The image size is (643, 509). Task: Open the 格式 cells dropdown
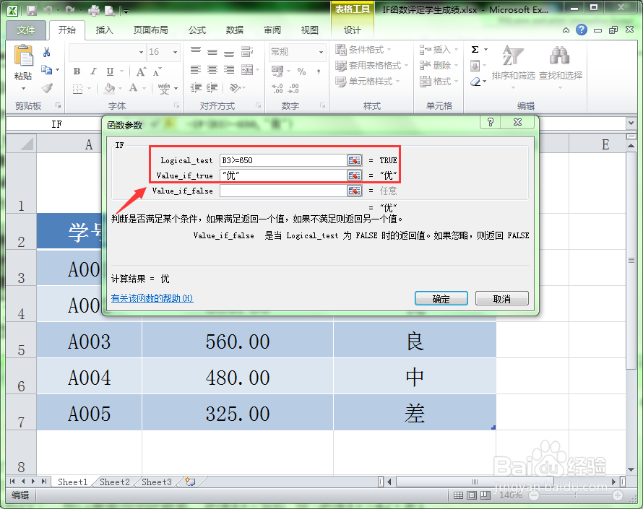[439, 82]
